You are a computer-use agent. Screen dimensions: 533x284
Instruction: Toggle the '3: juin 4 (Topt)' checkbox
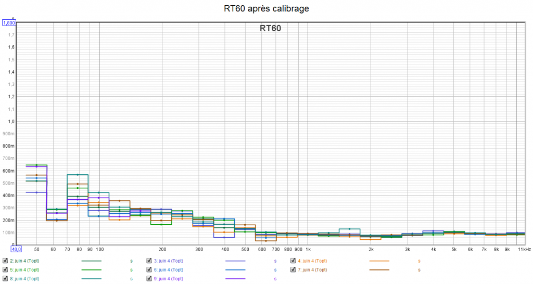tap(149, 261)
